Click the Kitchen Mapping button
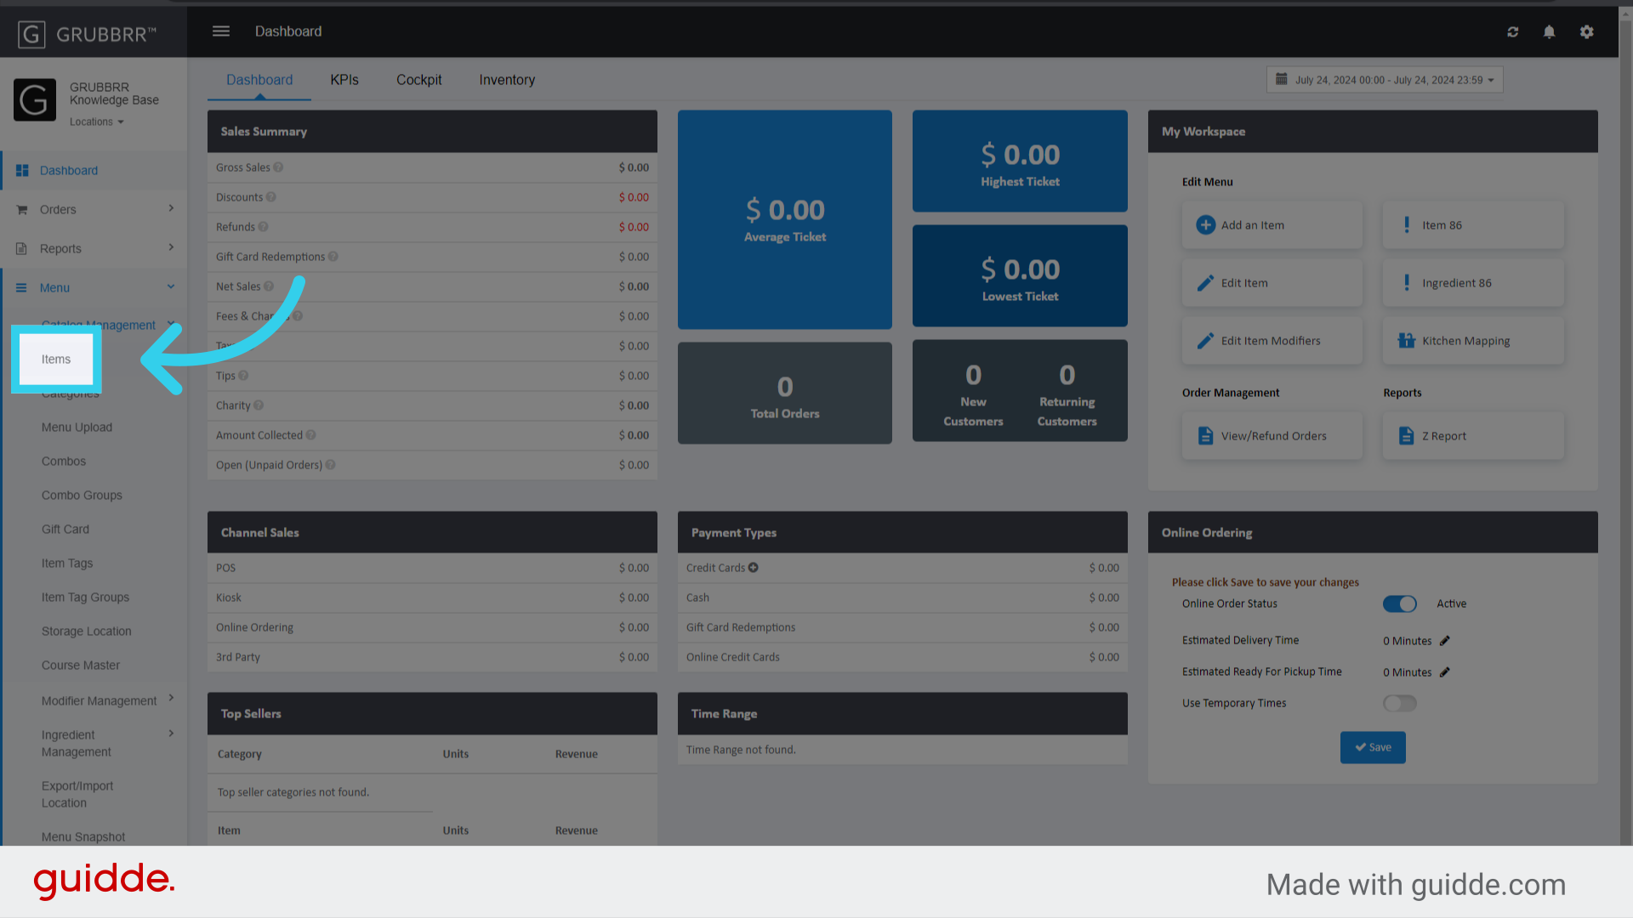The width and height of the screenshot is (1633, 918). 1473,341
